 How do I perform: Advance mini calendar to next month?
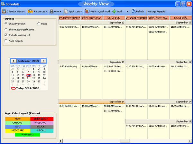44,61
